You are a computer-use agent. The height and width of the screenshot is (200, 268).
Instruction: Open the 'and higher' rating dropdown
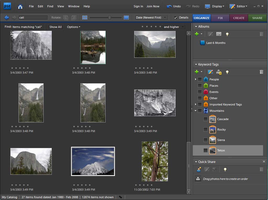click(174, 27)
